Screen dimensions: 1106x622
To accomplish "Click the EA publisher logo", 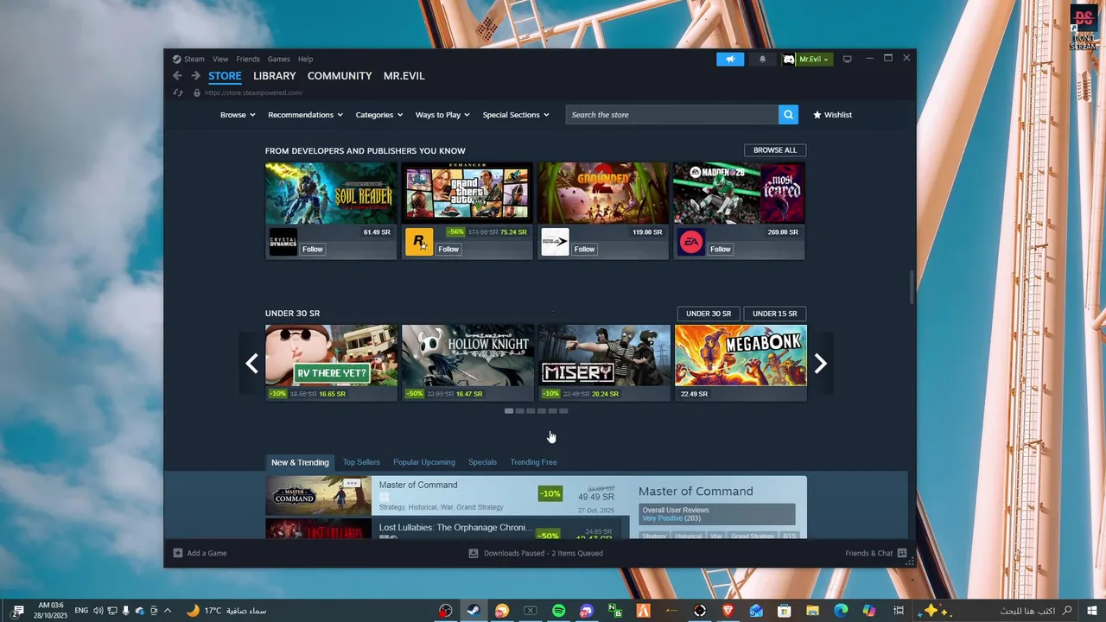I will coord(691,242).
